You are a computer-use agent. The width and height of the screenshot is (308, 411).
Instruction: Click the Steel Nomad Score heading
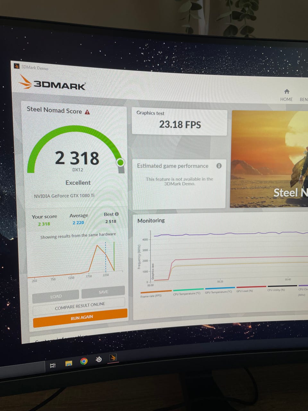click(x=54, y=110)
